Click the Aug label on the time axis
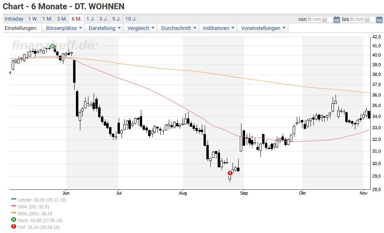 183,193
